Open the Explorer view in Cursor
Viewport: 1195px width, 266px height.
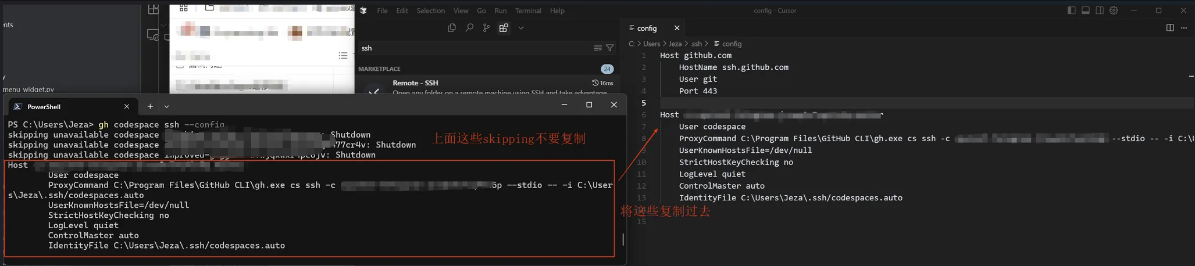451,28
